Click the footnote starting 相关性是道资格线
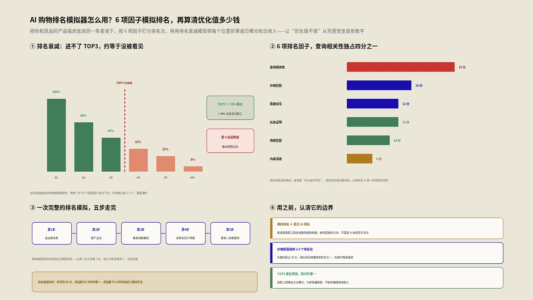Image resolution: width=533 pixels, height=300 pixels. point(329,180)
